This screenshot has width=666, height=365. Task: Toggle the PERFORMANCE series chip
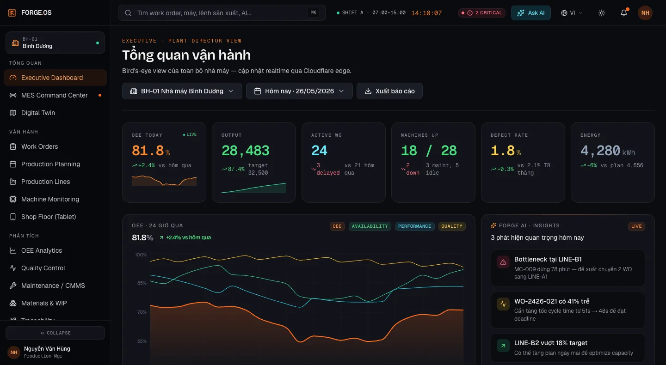(x=415, y=226)
